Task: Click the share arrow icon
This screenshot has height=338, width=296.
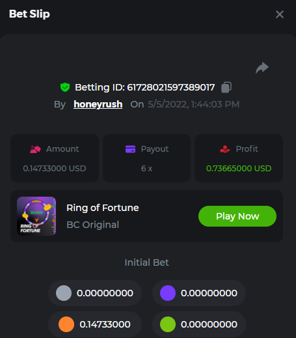Action: [x=262, y=68]
